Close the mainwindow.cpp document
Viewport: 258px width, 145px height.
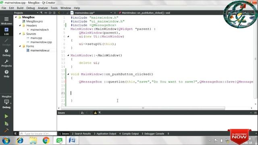[115, 12]
